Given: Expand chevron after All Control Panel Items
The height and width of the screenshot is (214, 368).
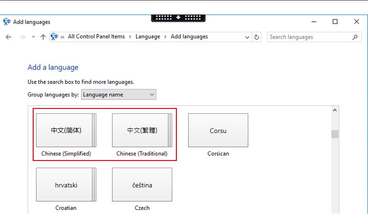Looking at the screenshot, I should tap(130, 37).
